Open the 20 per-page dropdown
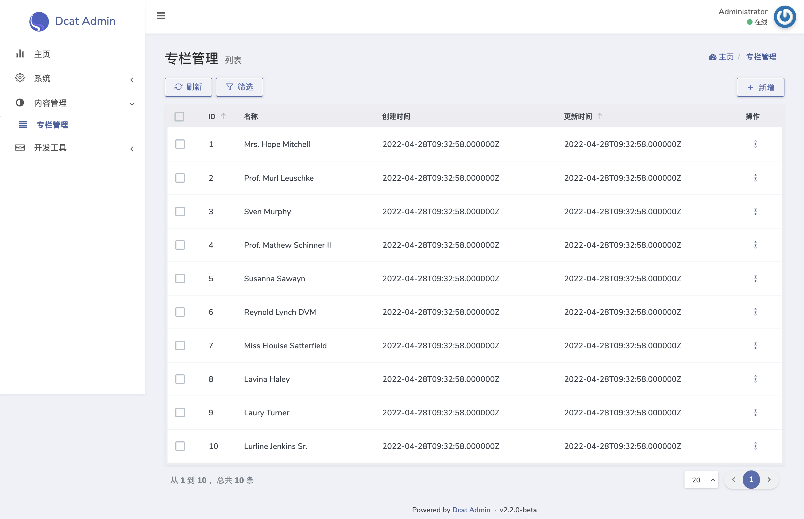Screen dimensions: 804x519 (x=701, y=480)
